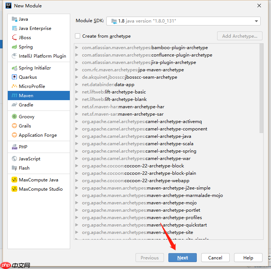Screen dimensions: 271x269
Task: Click the archetype list vertical scrollbar
Action: point(261,88)
